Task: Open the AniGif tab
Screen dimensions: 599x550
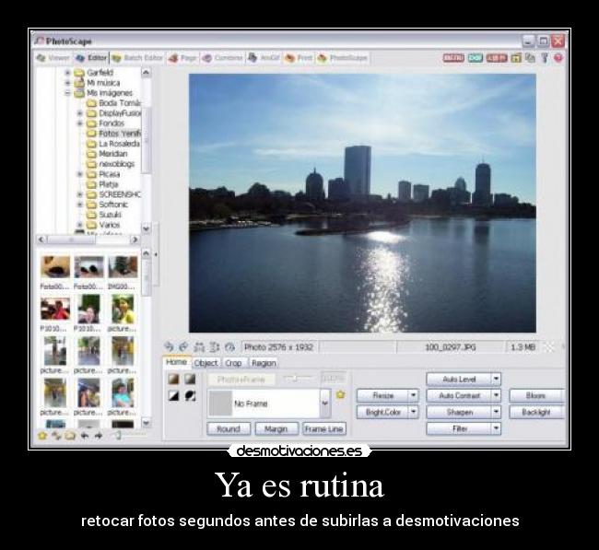Action: click(x=264, y=58)
